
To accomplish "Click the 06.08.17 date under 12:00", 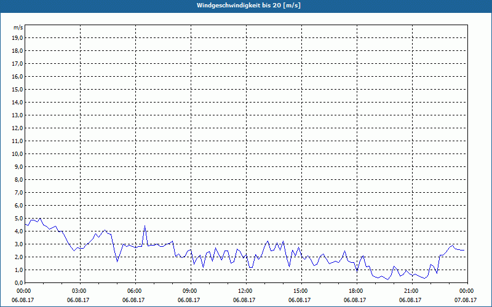I will pyautogui.click(x=244, y=300).
